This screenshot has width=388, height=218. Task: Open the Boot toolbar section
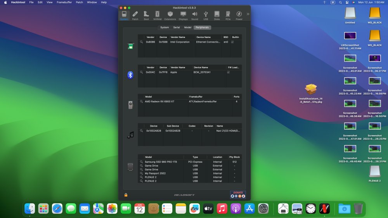point(146,15)
